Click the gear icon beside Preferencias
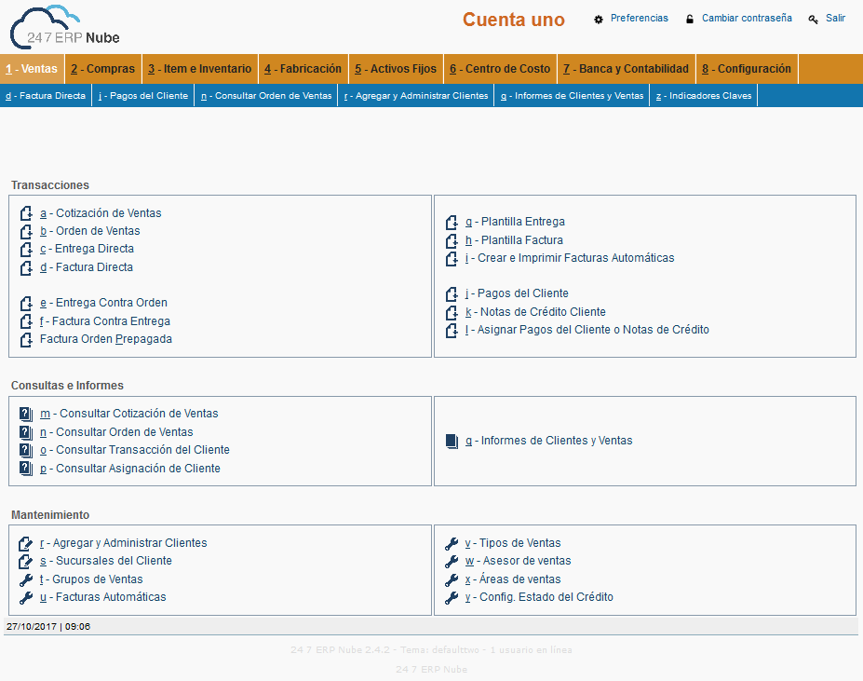863x681 pixels. pyautogui.click(x=599, y=19)
